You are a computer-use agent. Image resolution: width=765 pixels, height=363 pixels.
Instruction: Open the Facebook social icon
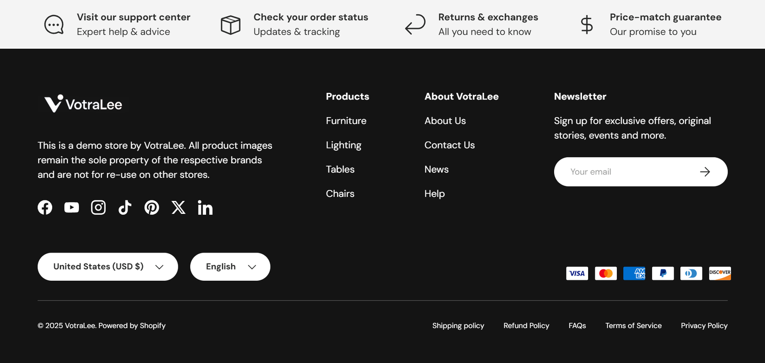point(45,208)
